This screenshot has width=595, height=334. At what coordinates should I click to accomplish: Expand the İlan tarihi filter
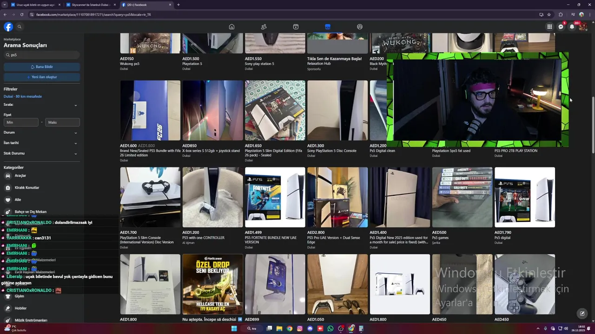41,143
